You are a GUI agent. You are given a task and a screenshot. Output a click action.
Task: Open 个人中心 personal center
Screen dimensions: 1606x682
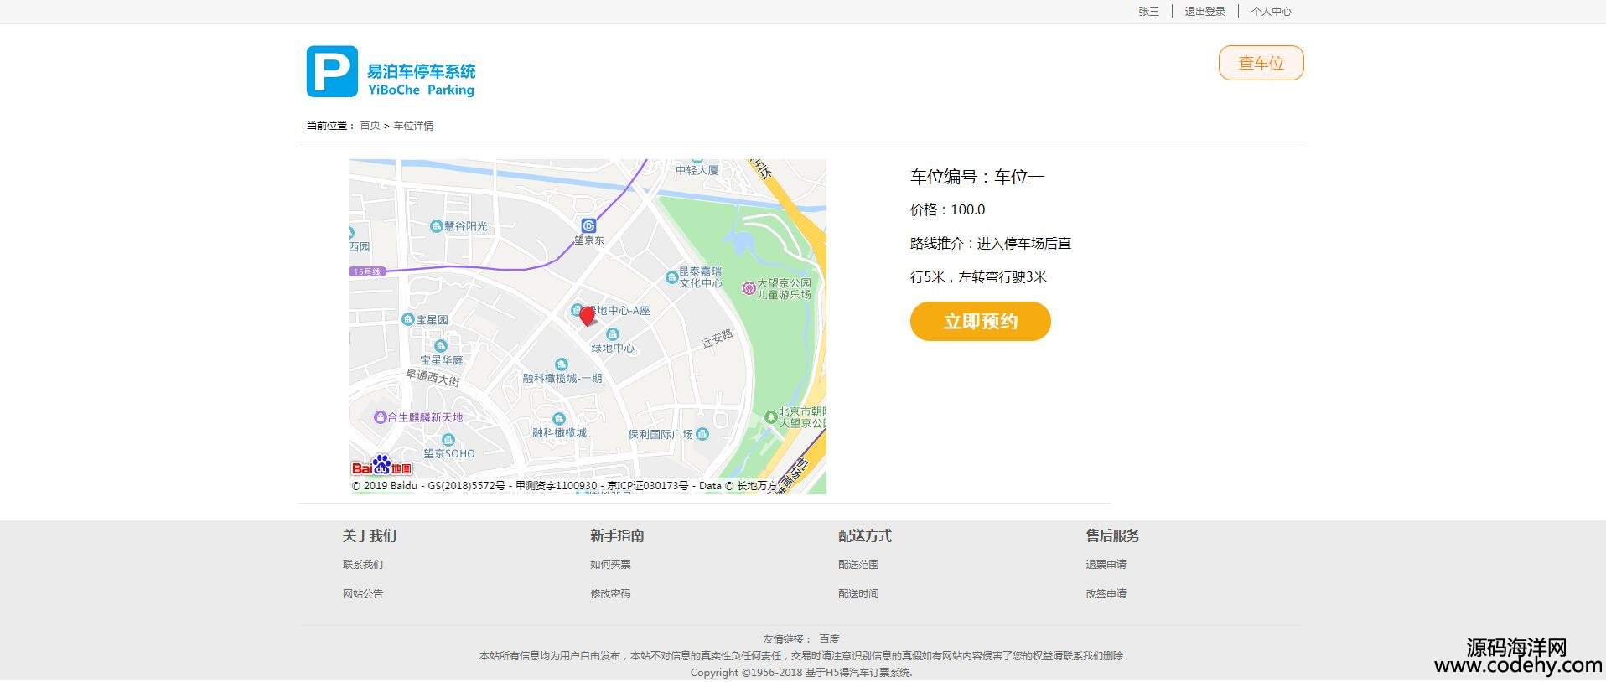tap(1271, 12)
